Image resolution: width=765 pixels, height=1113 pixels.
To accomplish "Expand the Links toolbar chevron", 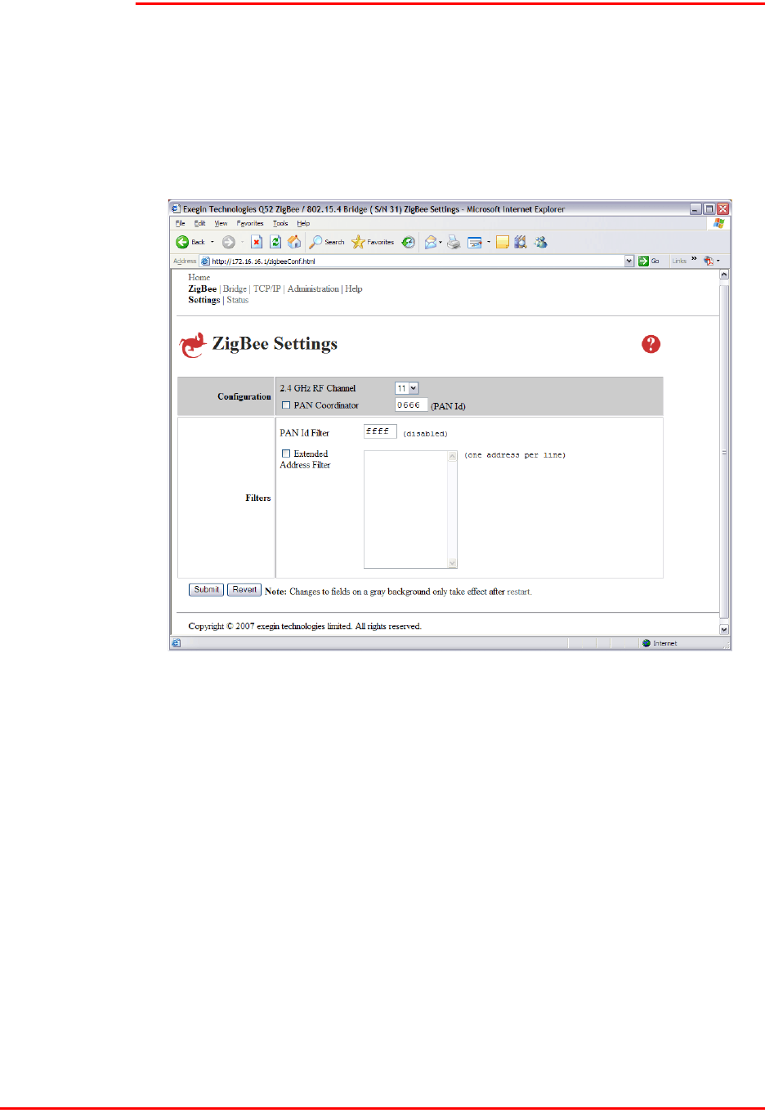I will pos(694,259).
